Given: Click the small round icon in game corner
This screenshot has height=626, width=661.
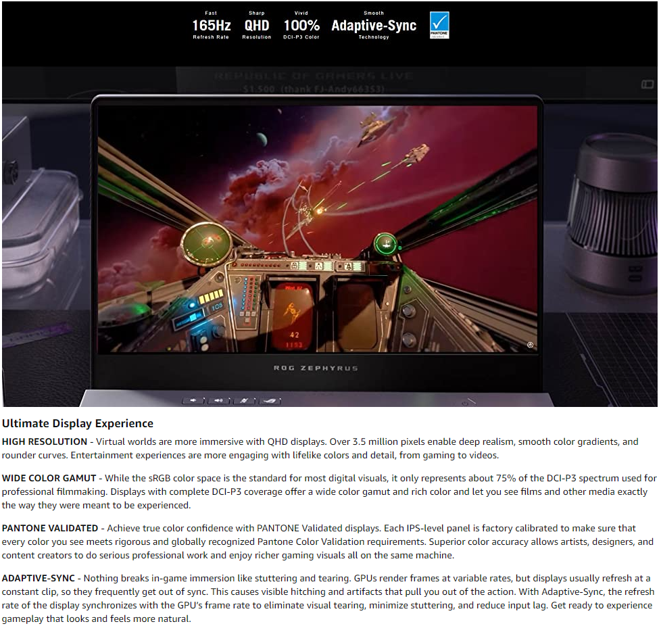Looking at the screenshot, I should pyautogui.click(x=530, y=345).
